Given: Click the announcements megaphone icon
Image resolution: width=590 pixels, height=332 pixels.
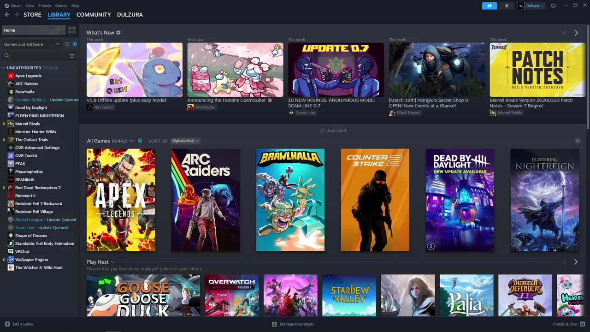Looking at the screenshot, I should 490,6.
